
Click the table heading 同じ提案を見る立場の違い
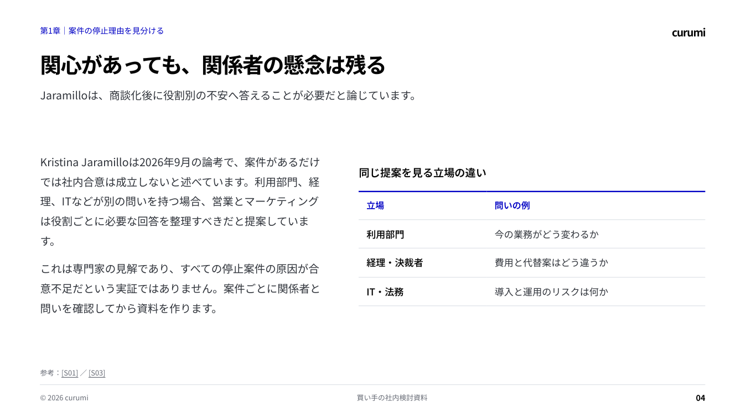point(422,173)
